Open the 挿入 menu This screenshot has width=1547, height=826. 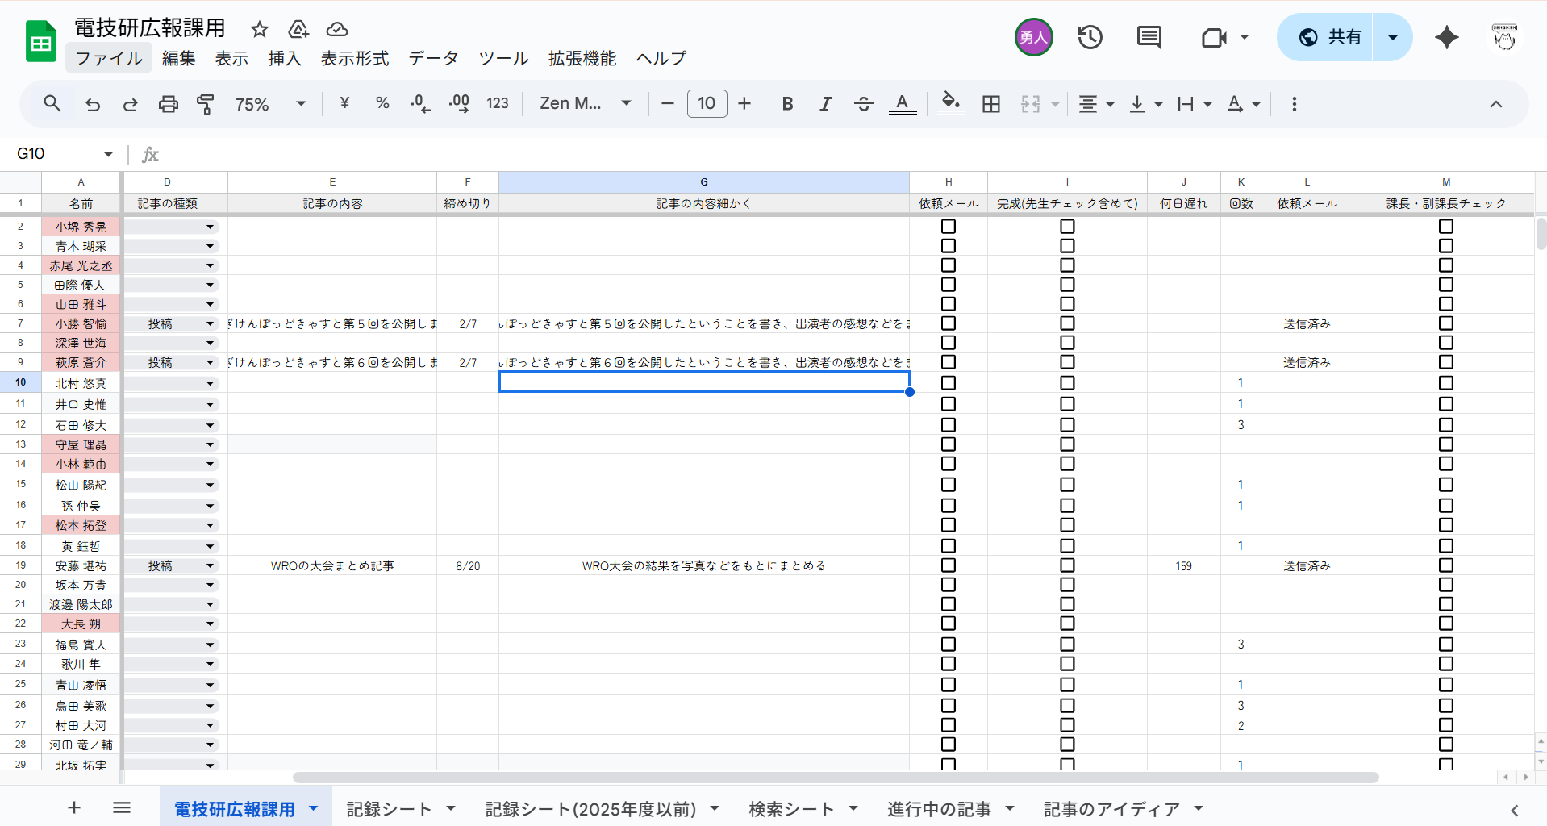pos(284,58)
